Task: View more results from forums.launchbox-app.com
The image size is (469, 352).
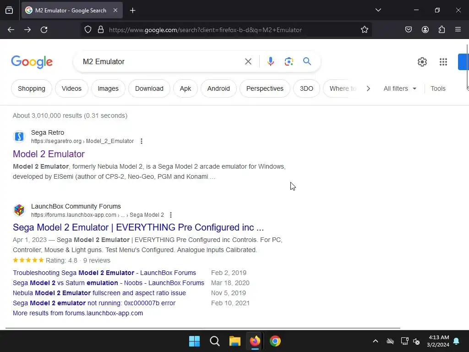Action: [78, 313]
